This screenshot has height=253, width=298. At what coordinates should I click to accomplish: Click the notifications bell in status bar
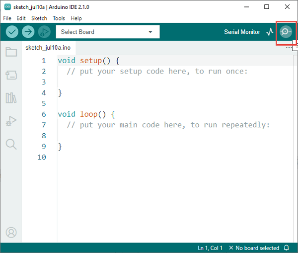pyautogui.click(x=287, y=248)
